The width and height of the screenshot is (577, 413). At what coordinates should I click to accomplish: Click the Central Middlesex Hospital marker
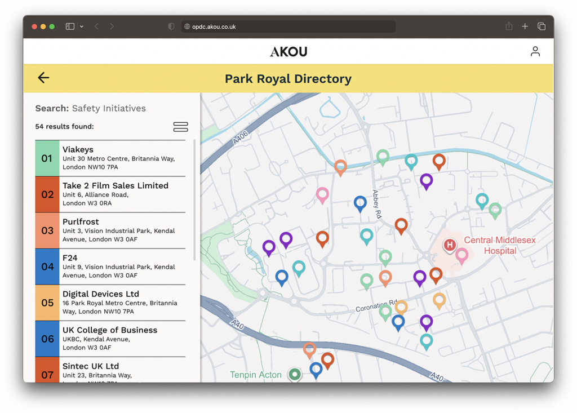click(x=450, y=245)
